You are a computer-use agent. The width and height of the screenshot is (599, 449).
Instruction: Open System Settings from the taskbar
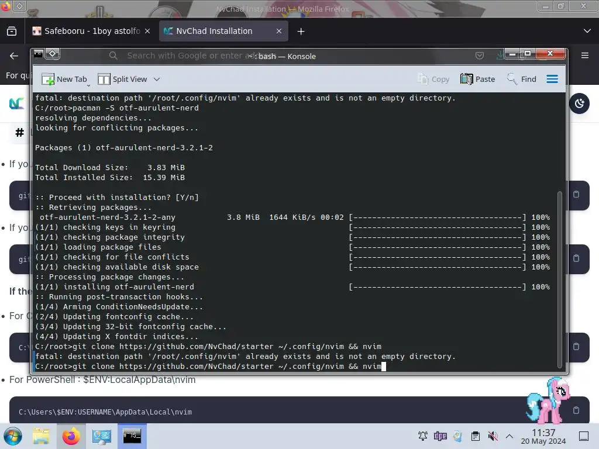[x=102, y=436]
